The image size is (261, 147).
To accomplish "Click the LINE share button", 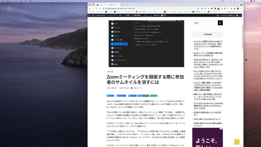I will point(153,96).
